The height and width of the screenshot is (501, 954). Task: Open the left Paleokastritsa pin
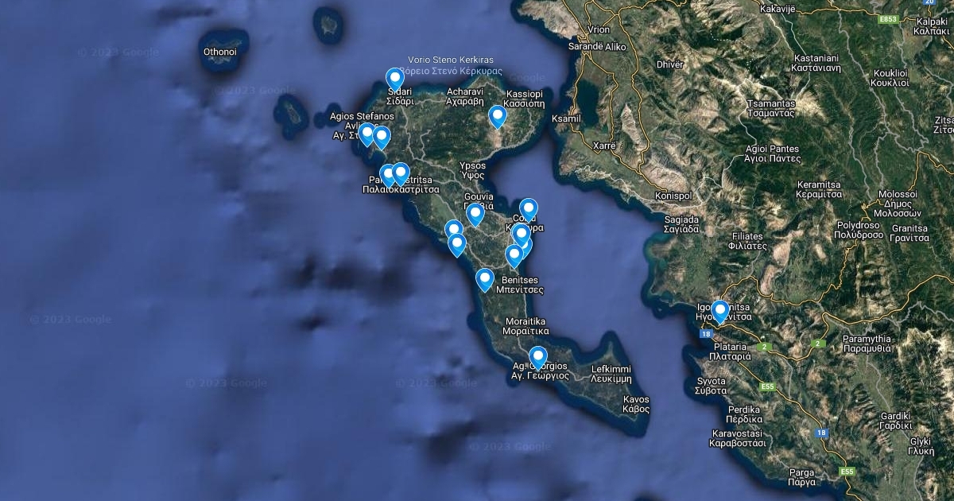(387, 176)
